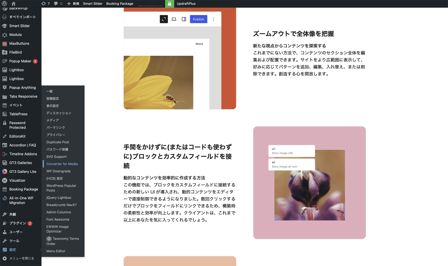This screenshot has height=266, width=448.
Task: Open Menu Editor submenu item
Action: [56, 251]
